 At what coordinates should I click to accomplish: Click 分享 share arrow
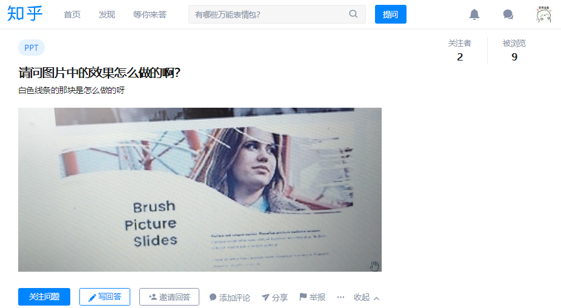265,297
